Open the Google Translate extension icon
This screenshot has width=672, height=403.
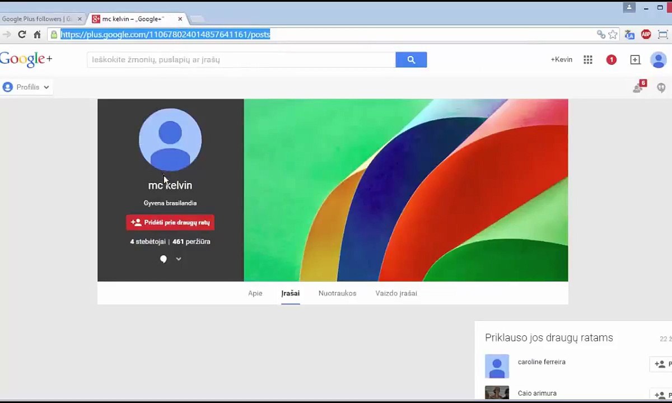pyautogui.click(x=629, y=35)
